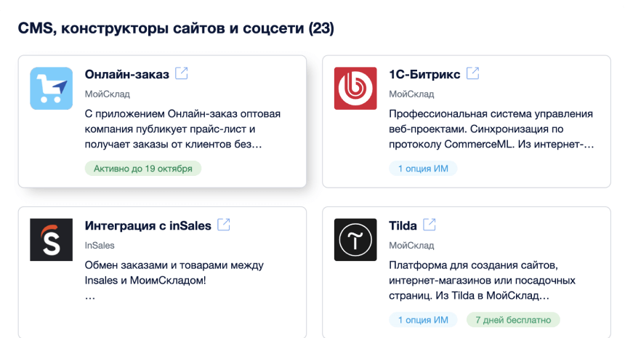
Task: Click the inSales black logo icon
Action: point(51,240)
